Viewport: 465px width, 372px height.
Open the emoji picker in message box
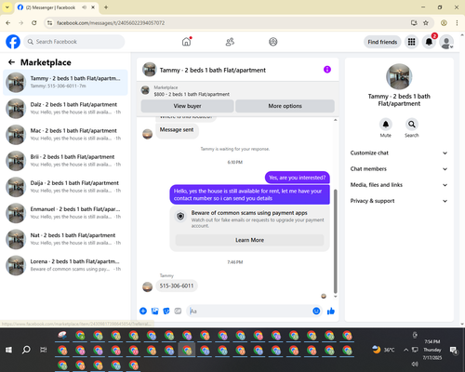click(x=316, y=311)
